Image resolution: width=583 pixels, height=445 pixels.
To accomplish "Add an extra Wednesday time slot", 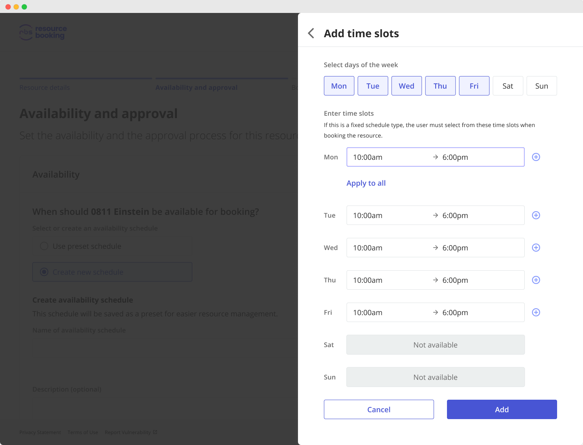I will 536,248.
